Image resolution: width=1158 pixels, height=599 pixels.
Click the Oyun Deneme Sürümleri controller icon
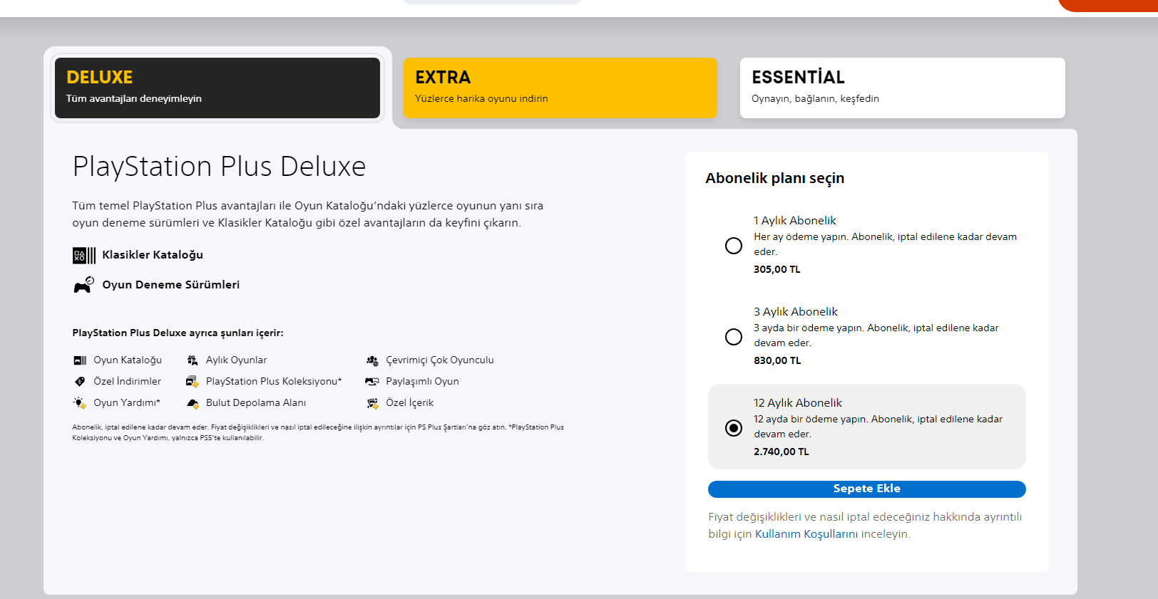click(x=83, y=285)
